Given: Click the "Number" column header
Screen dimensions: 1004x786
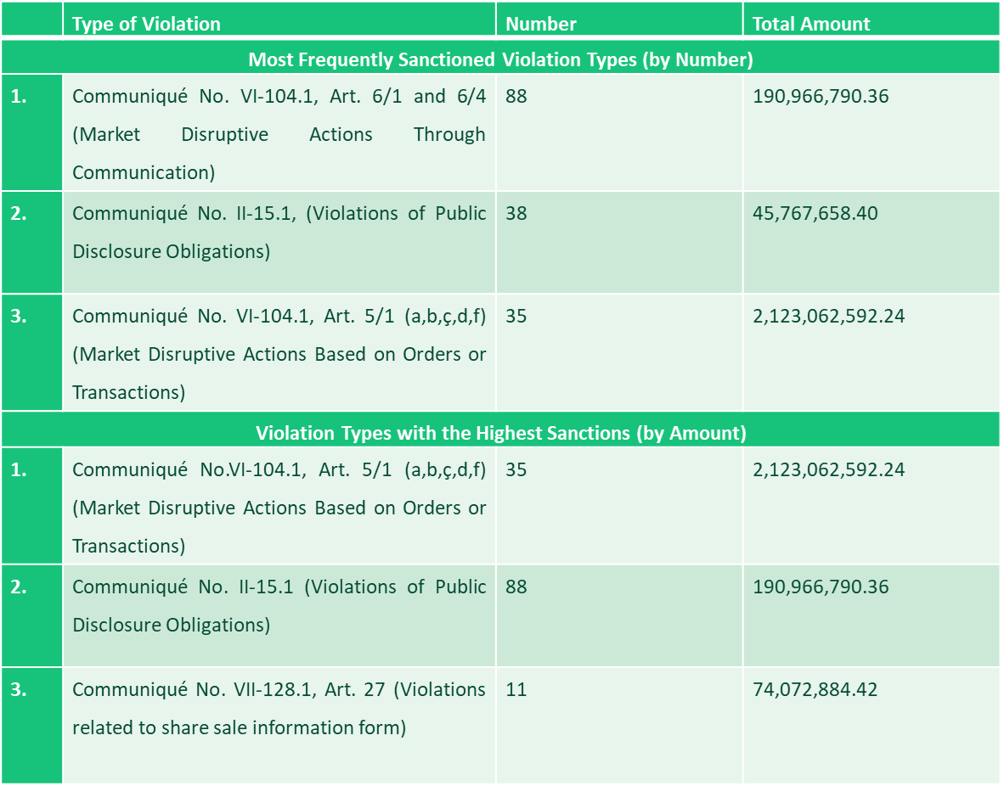Looking at the screenshot, I should coord(540,24).
